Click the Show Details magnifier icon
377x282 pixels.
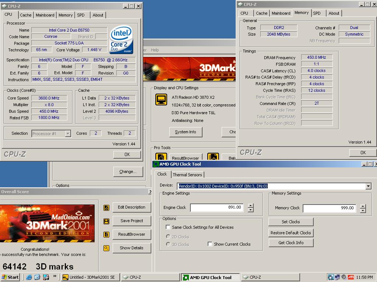(x=106, y=248)
